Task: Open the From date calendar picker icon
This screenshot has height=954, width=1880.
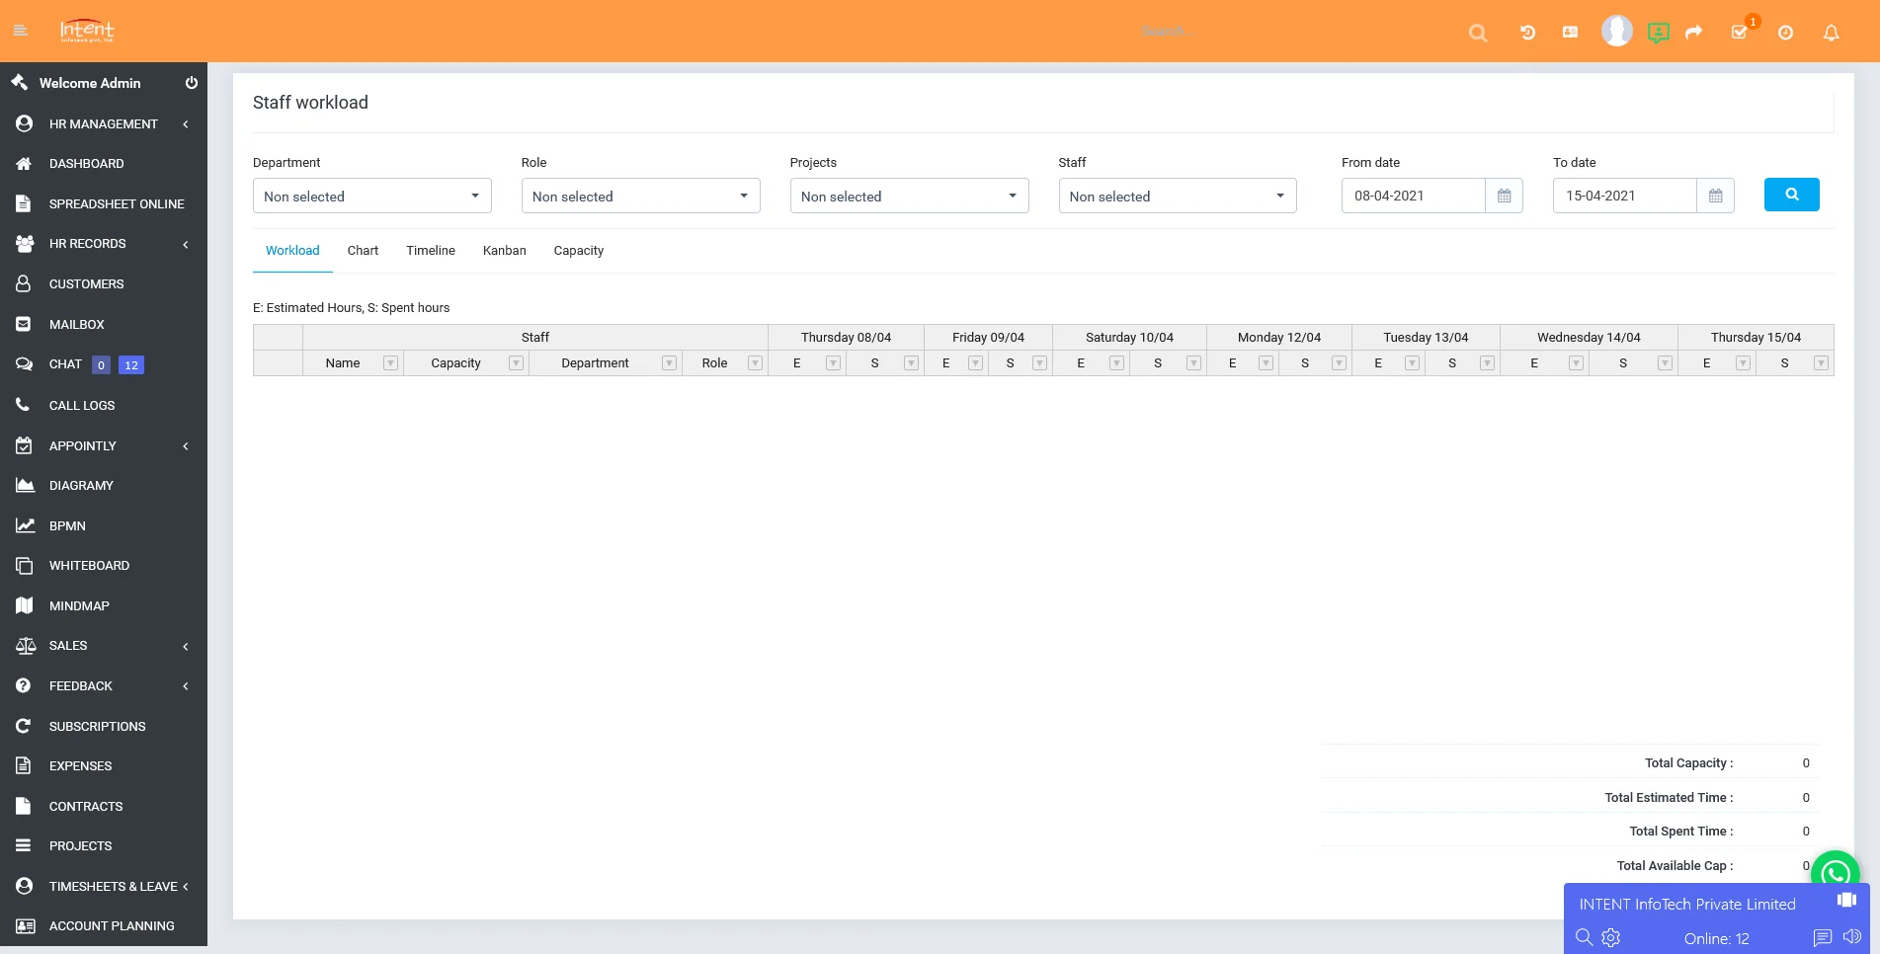Action: pyautogui.click(x=1504, y=196)
